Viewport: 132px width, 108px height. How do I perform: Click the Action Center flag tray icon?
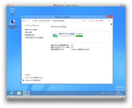tap(103, 93)
